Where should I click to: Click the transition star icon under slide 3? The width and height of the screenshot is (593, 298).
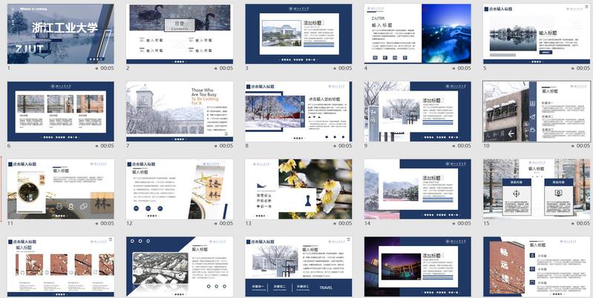pyautogui.click(x=334, y=68)
